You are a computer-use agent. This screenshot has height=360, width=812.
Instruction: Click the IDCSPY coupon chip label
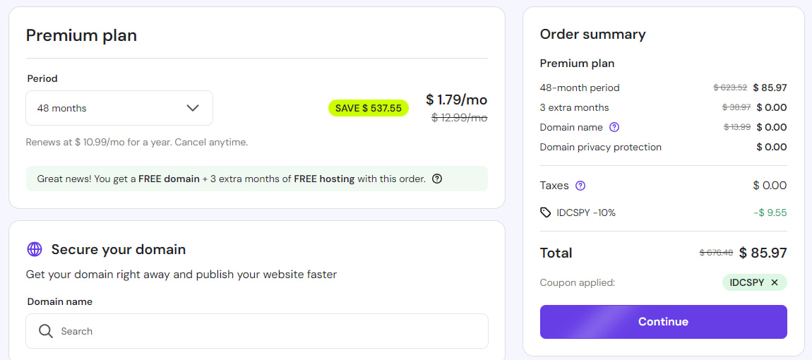coord(745,282)
